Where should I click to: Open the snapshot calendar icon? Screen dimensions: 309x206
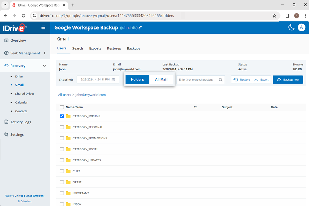click(113, 80)
